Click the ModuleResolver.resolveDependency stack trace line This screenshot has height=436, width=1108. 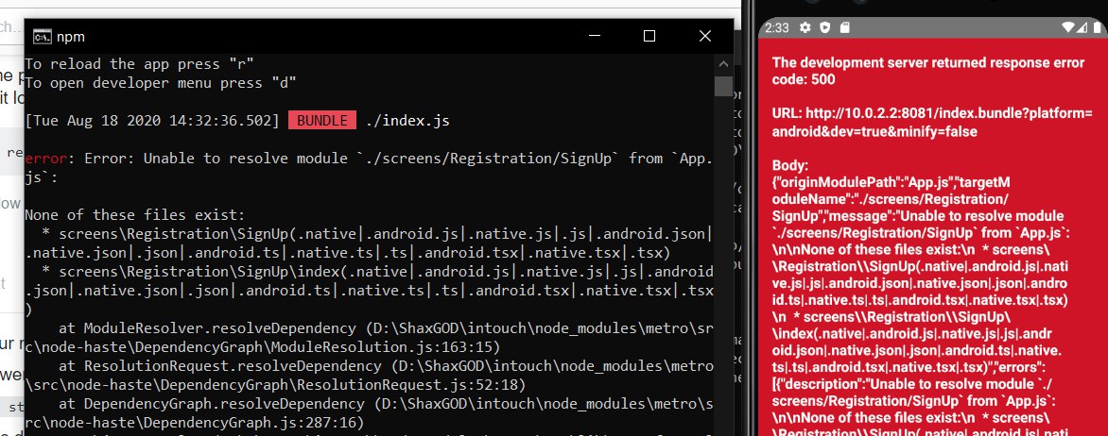coord(368,337)
